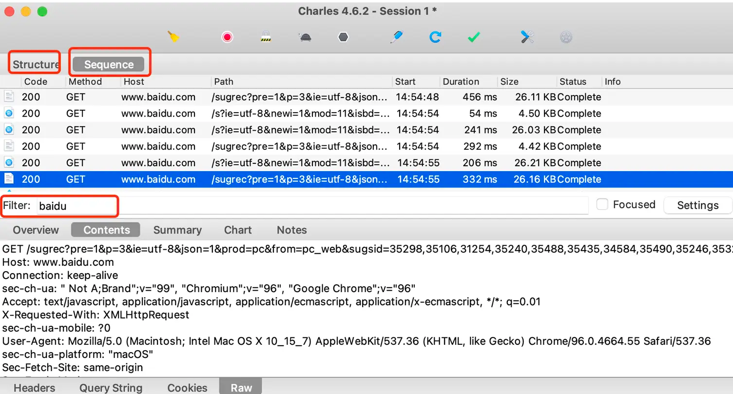This screenshot has width=733, height=394.
Task: Click the globe icon of the 26.21 KB request
Action: click(9, 162)
